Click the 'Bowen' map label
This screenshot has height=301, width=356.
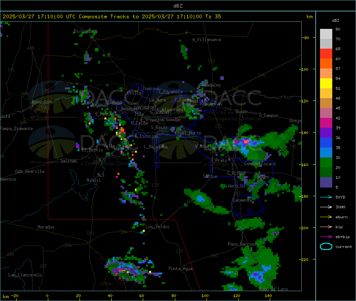click(263, 177)
